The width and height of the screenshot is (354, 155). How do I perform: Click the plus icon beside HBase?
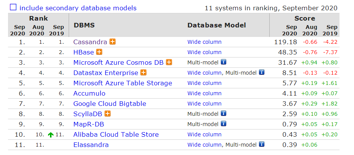pyautogui.click(x=99, y=52)
